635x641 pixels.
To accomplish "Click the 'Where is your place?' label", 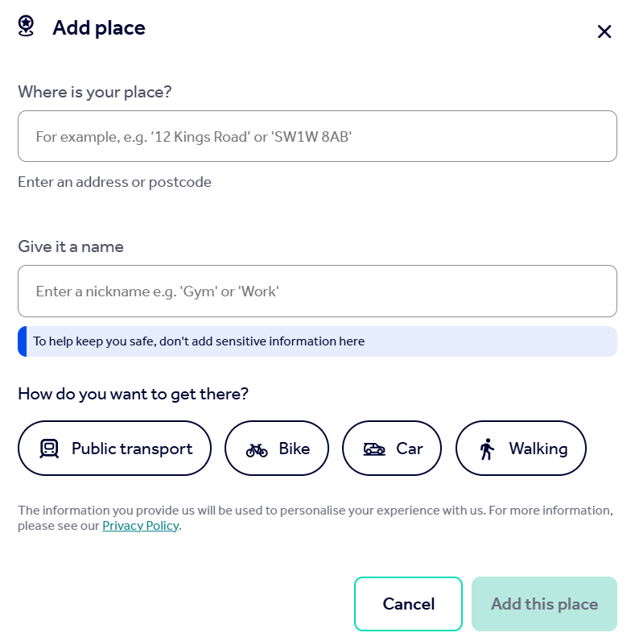I will [x=95, y=92].
